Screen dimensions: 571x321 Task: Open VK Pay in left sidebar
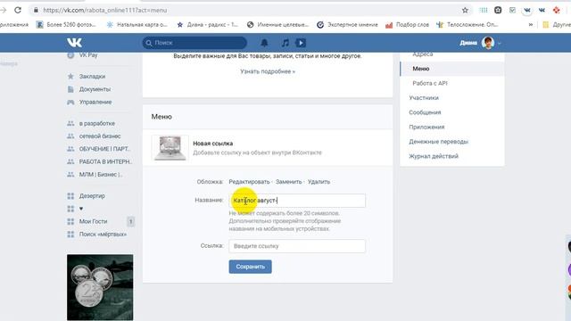coord(88,55)
